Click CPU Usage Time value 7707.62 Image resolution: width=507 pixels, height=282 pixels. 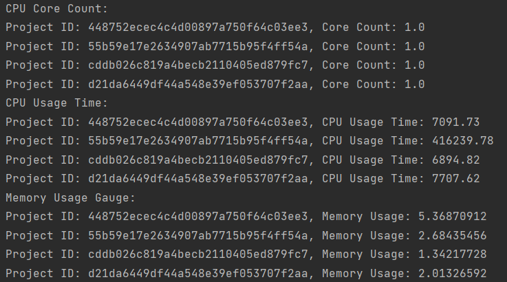(x=455, y=179)
